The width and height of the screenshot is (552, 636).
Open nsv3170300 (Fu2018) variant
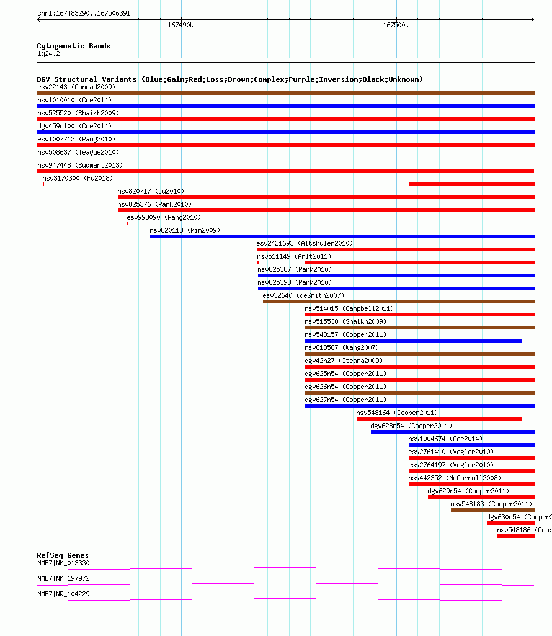coord(78,178)
